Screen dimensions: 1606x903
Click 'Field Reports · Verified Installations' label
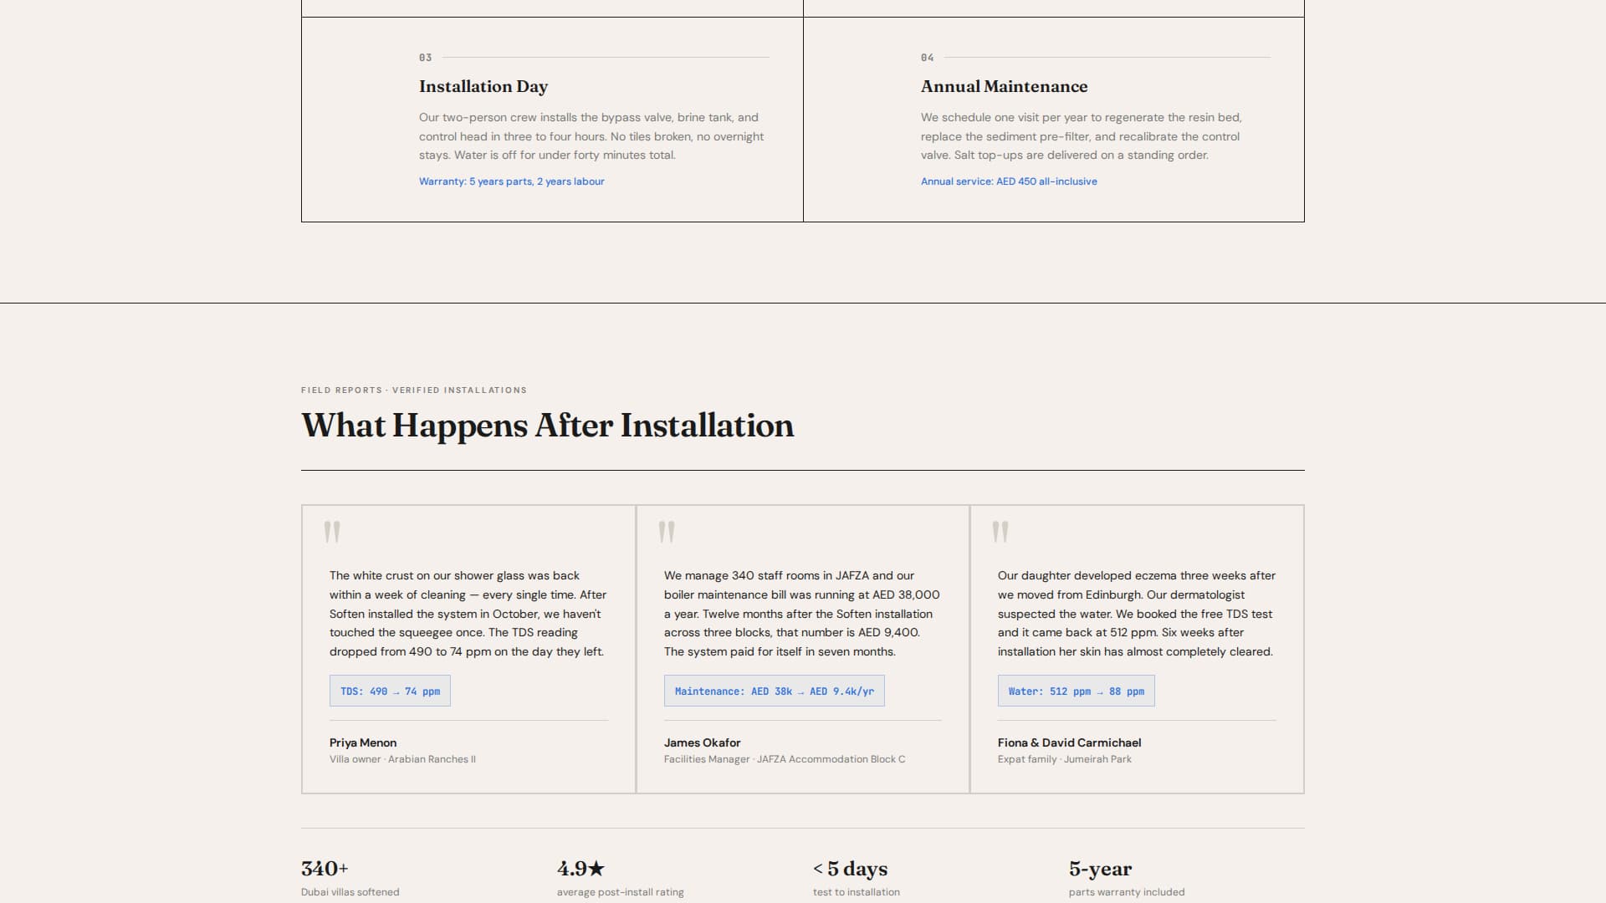coord(414,390)
